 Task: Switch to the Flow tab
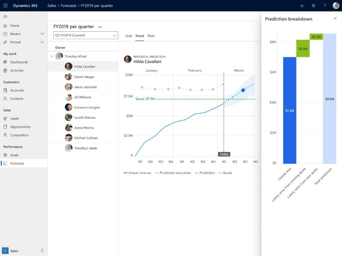click(151, 36)
